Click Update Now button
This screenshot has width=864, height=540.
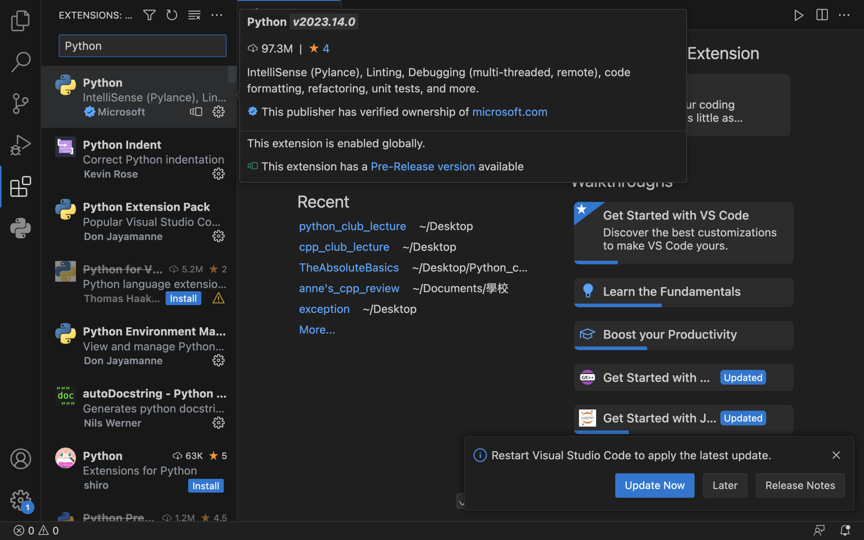point(654,485)
